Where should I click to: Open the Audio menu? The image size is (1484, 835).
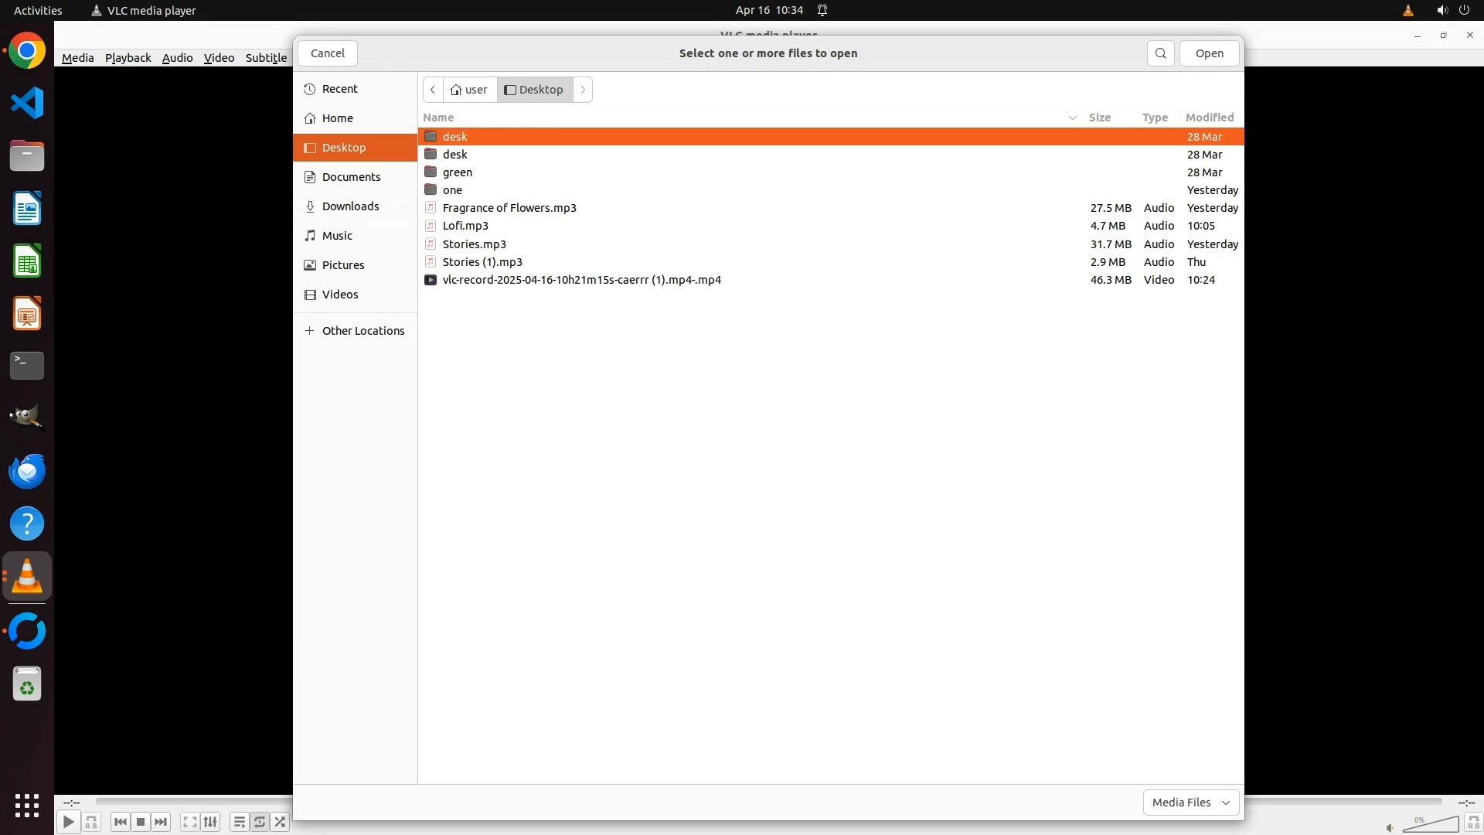[177, 58]
